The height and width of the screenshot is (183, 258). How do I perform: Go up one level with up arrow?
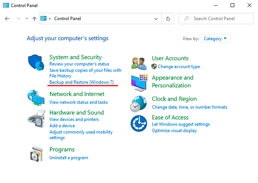tap(34, 19)
